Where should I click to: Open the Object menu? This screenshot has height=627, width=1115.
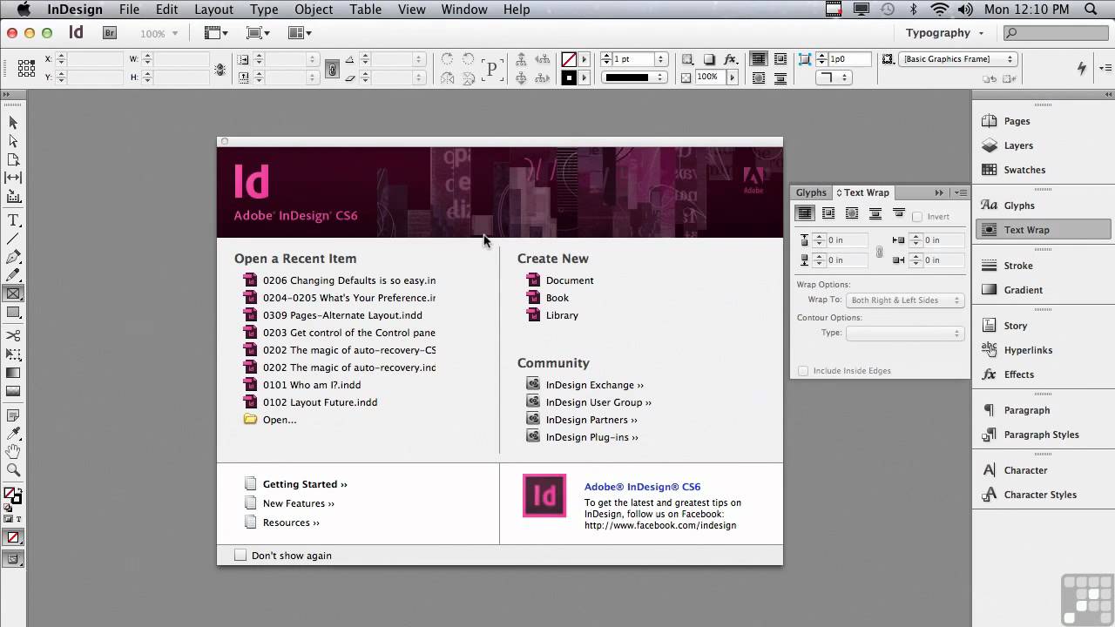click(314, 10)
